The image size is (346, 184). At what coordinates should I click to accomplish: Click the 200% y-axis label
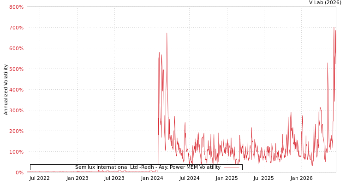(16, 131)
